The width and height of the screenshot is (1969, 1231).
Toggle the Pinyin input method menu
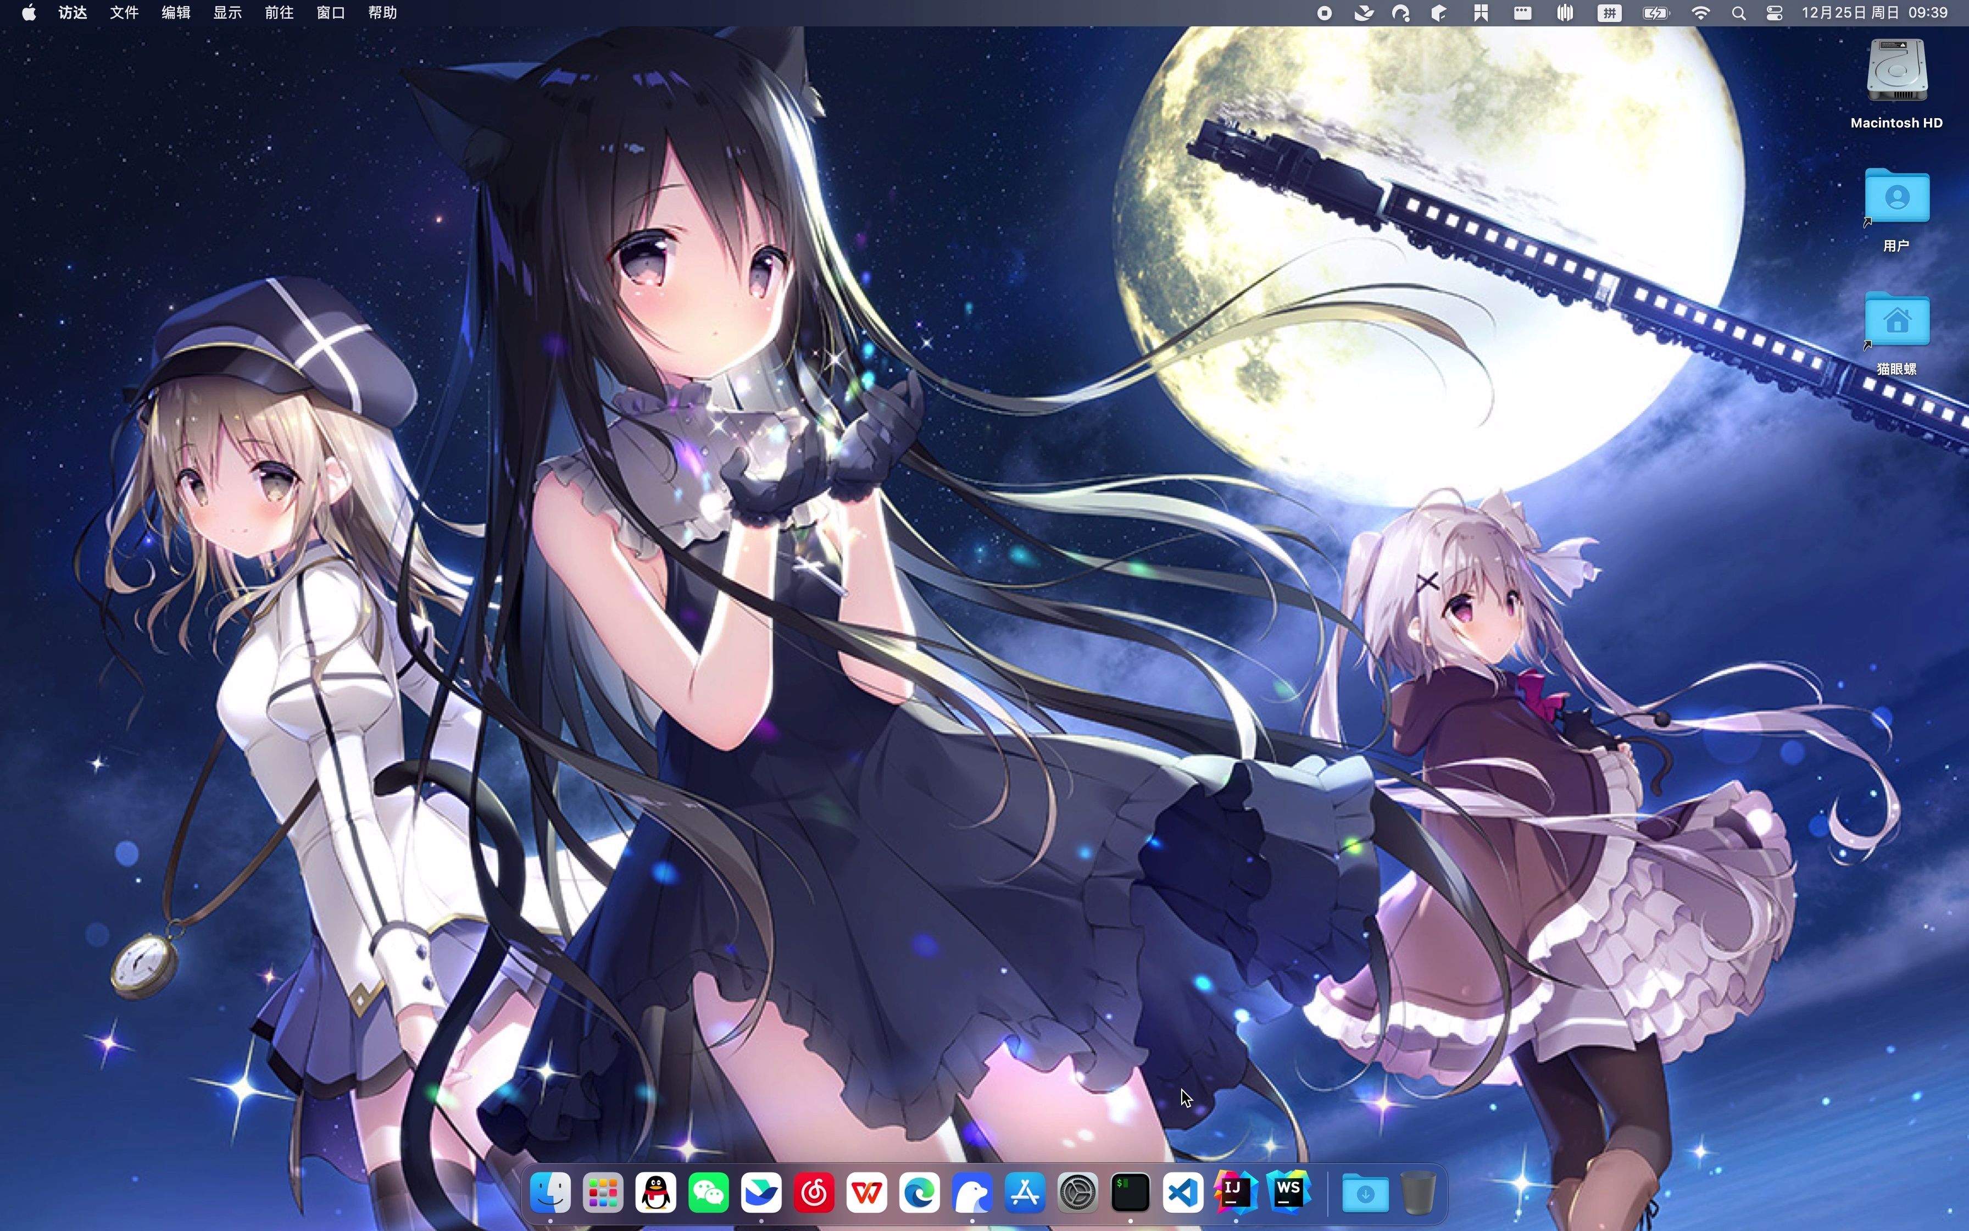tap(1609, 13)
